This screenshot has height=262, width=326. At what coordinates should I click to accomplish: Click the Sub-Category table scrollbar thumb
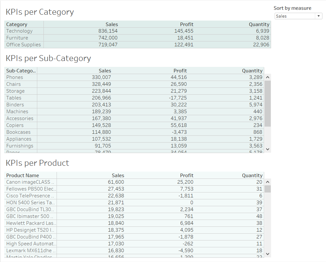click(267, 103)
